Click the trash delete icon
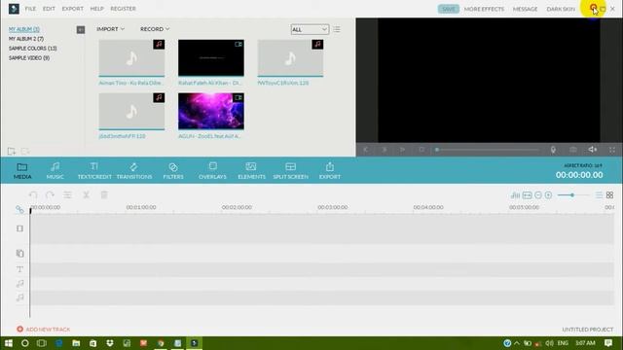The height and width of the screenshot is (350, 623). tap(104, 194)
